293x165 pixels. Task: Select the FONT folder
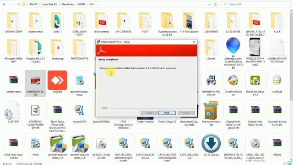[146, 23]
